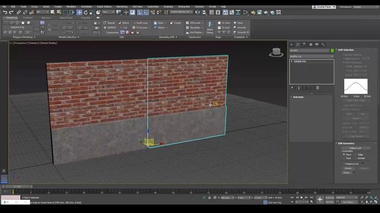Click the Mirror tool icon
This screenshot has width=380, height=213.
(198, 12)
